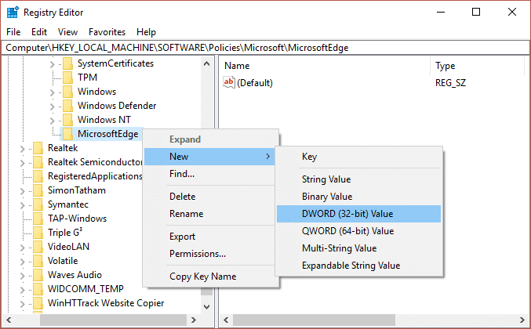The width and height of the screenshot is (531, 329).
Task: Click the TPM folder icon
Action: pyautogui.click(x=67, y=78)
